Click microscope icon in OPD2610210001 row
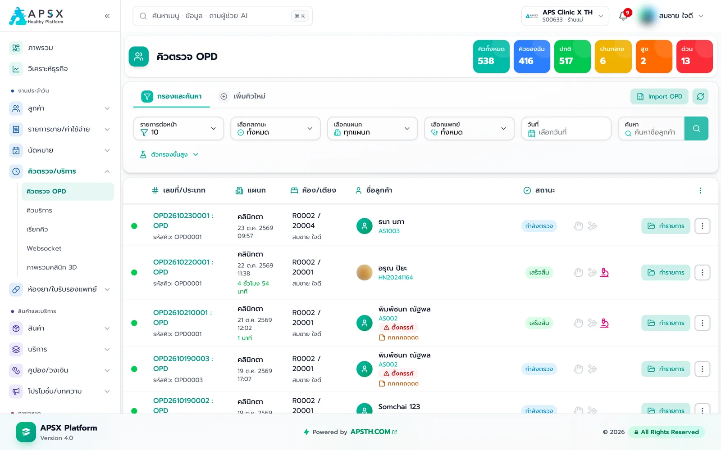The height and width of the screenshot is (450, 721). 605,323
